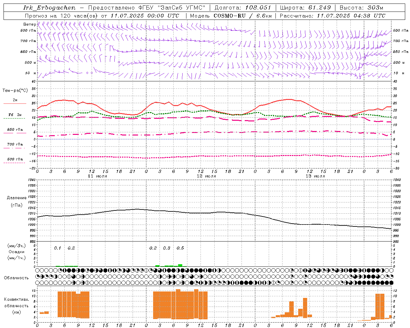The image size is (410, 328).
Task: Click the "Облачность" cloud cover label
Action: [16, 278]
